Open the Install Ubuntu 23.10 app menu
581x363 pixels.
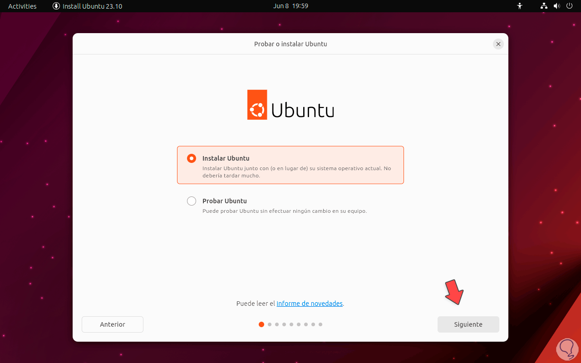click(x=88, y=6)
